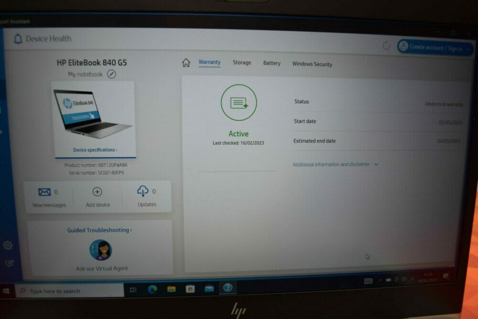Click the Last checked: 16/02/2023 text
Viewport: 478px width, 319px height.
click(x=239, y=143)
